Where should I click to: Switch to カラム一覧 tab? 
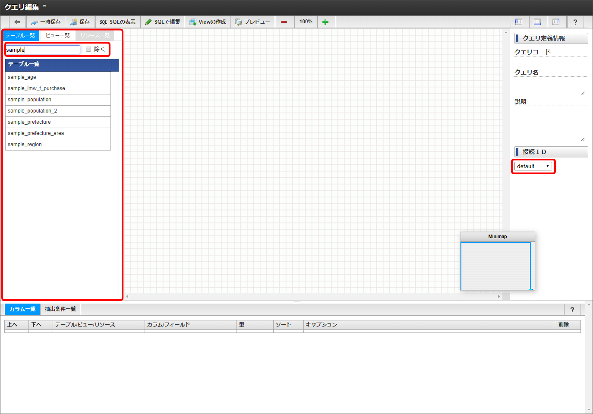point(22,309)
